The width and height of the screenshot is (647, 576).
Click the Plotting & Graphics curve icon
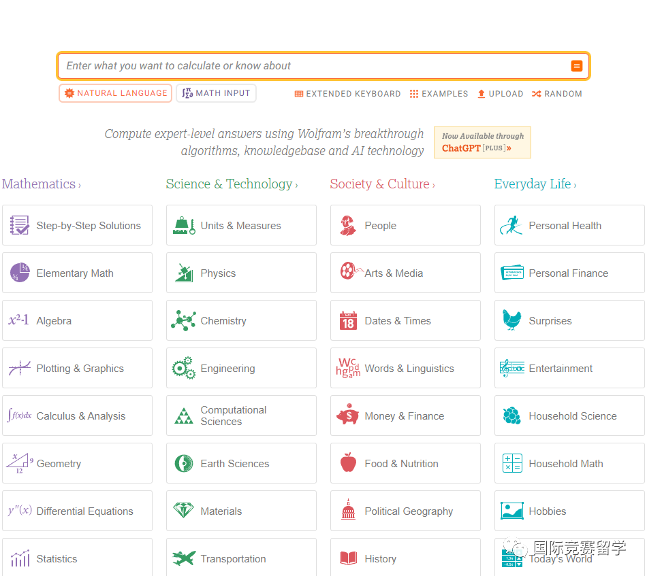coord(19,368)
